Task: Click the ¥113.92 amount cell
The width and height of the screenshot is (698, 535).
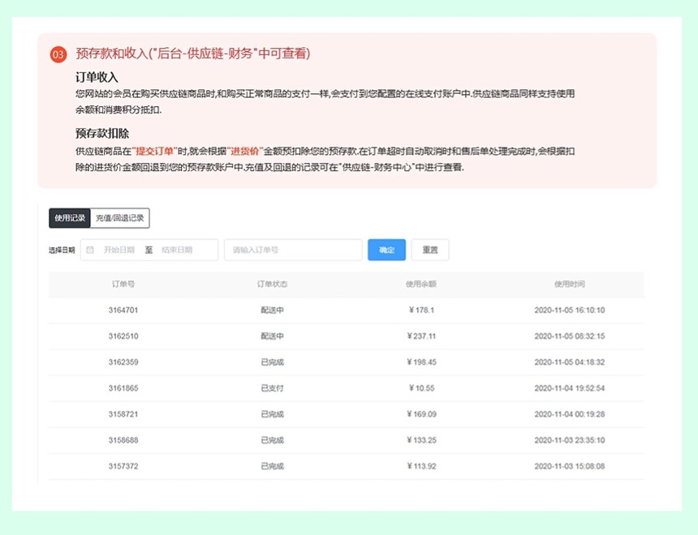Action: [x=421, y=466]
